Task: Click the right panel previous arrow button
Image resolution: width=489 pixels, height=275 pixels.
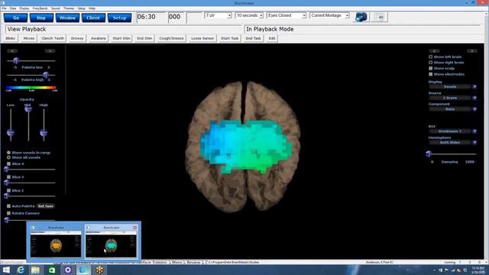Action: pyautogui.click(x=435, y=51)
